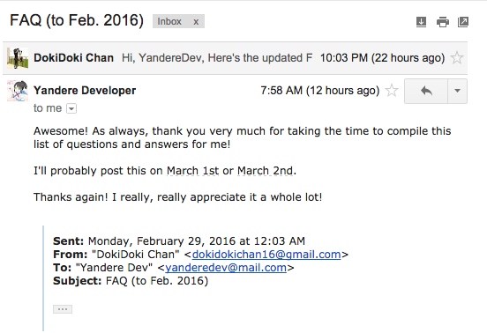Remove the Inbox label with x
Image resolution: width=487 pixels, height=333 pixels.
coord(196,22)
